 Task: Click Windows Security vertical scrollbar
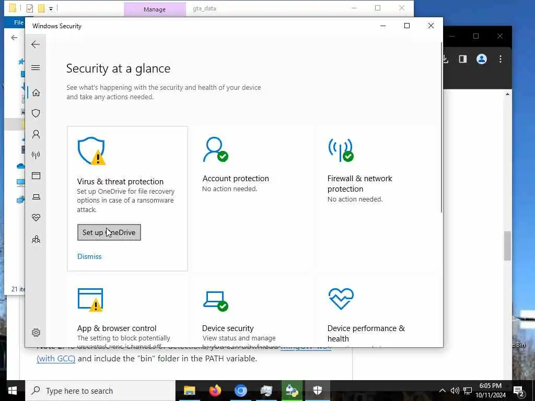441,127
